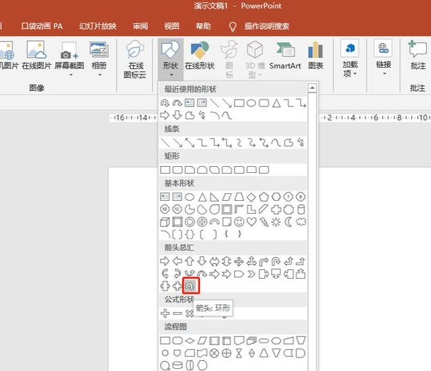Select the cloud shape in 基本形状
The height and width of the screenshot is (371, 431).
tap(301, 222)
